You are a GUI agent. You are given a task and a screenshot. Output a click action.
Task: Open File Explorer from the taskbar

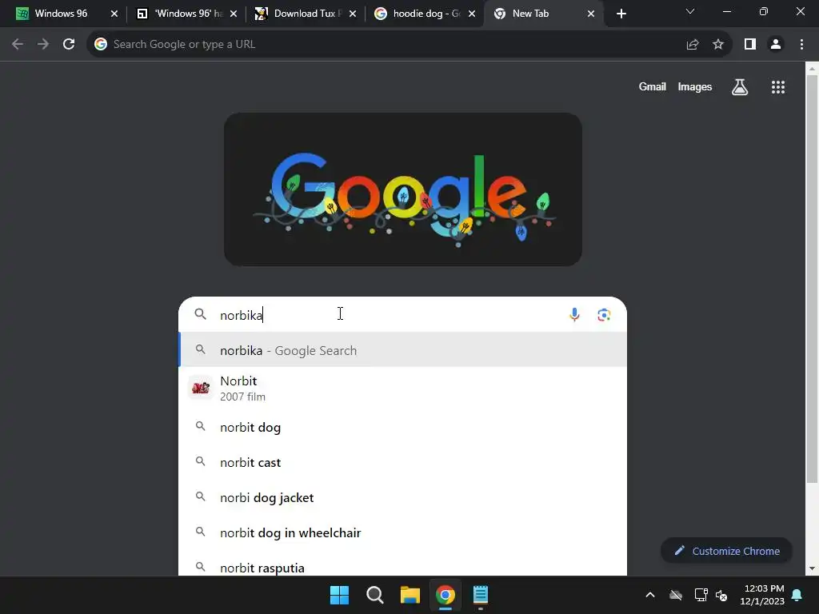coord(410,595)
